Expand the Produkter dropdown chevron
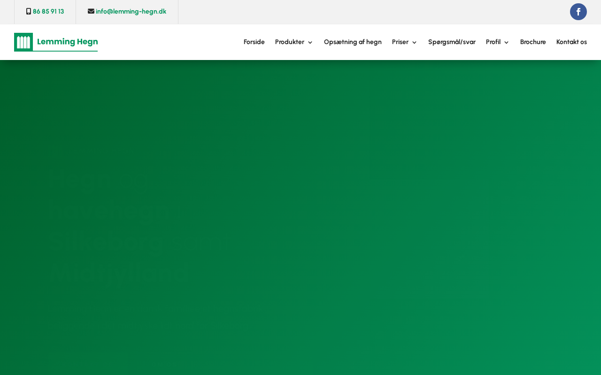 pyautogui.click(x=310, y=43)
